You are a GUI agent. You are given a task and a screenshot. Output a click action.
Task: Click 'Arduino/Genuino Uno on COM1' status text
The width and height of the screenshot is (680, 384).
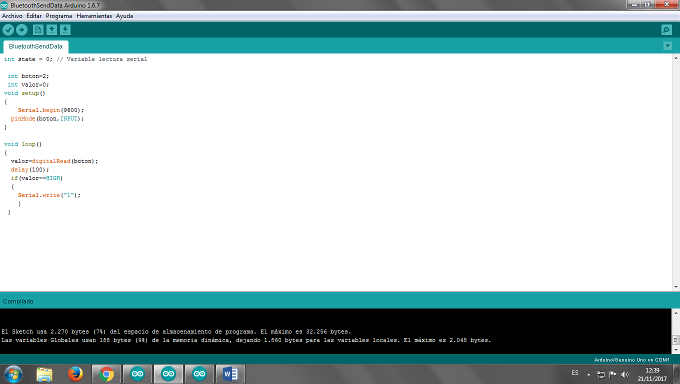(632, 360)
